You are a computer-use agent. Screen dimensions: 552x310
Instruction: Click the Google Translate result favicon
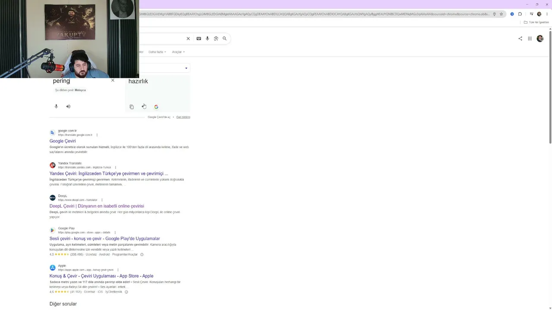(x=52, y=133)
